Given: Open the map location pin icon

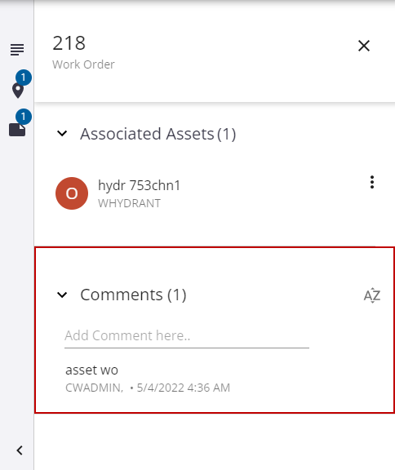Looking at the screenshot, I should pos(18,91).
